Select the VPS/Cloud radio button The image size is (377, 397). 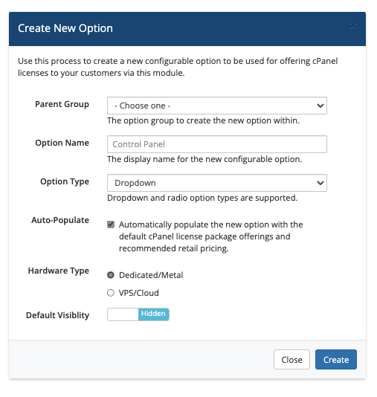(111, 293)
